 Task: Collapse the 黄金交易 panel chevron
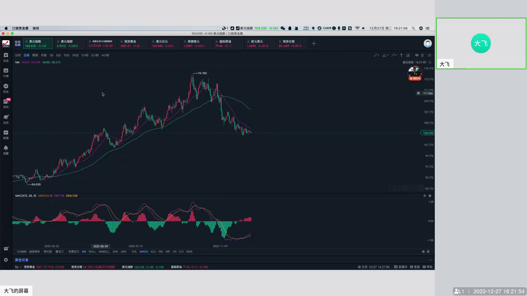(430, 260)
